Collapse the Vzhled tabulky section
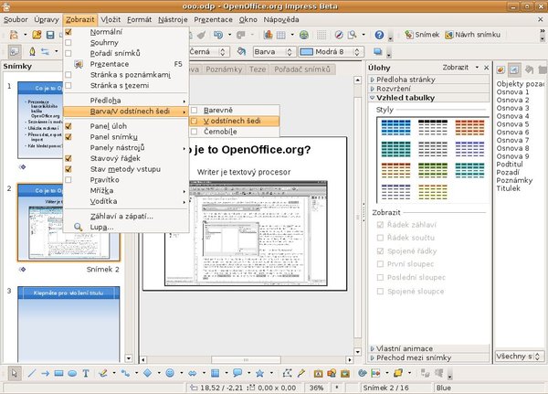548x394 pixels. pyautogui.click(x=429, y=98)
